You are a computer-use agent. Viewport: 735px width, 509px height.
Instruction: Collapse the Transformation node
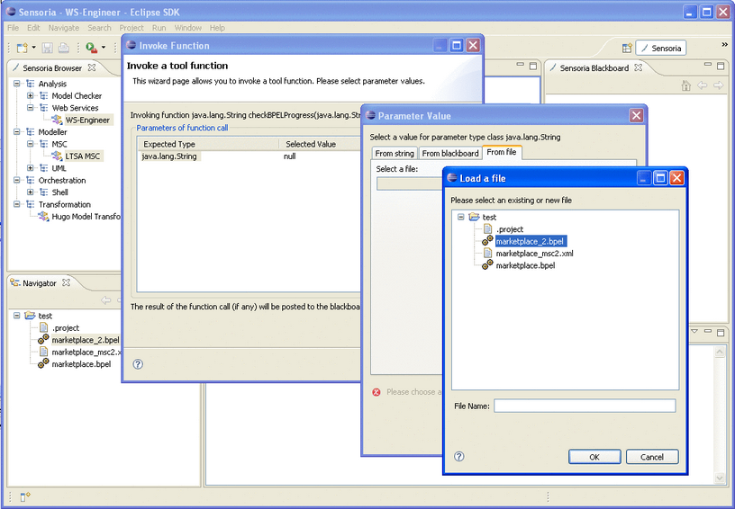tap(17, 204)
